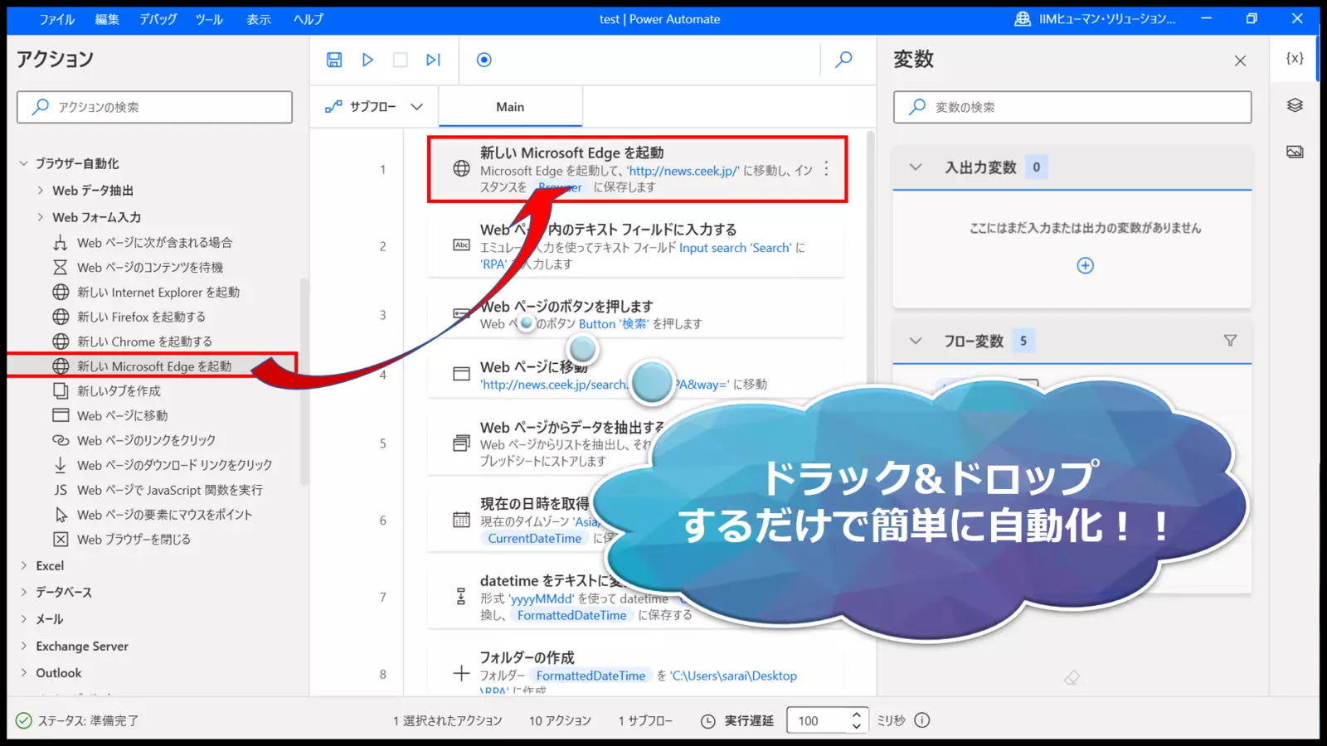Collapse the フロー変数 section
Screen dimensions: 1327x746
(916, 341)
